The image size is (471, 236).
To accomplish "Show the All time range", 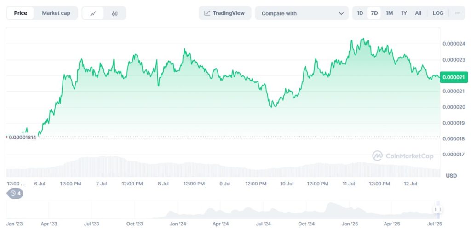I will pyautogui.click(x=418, y=13).
